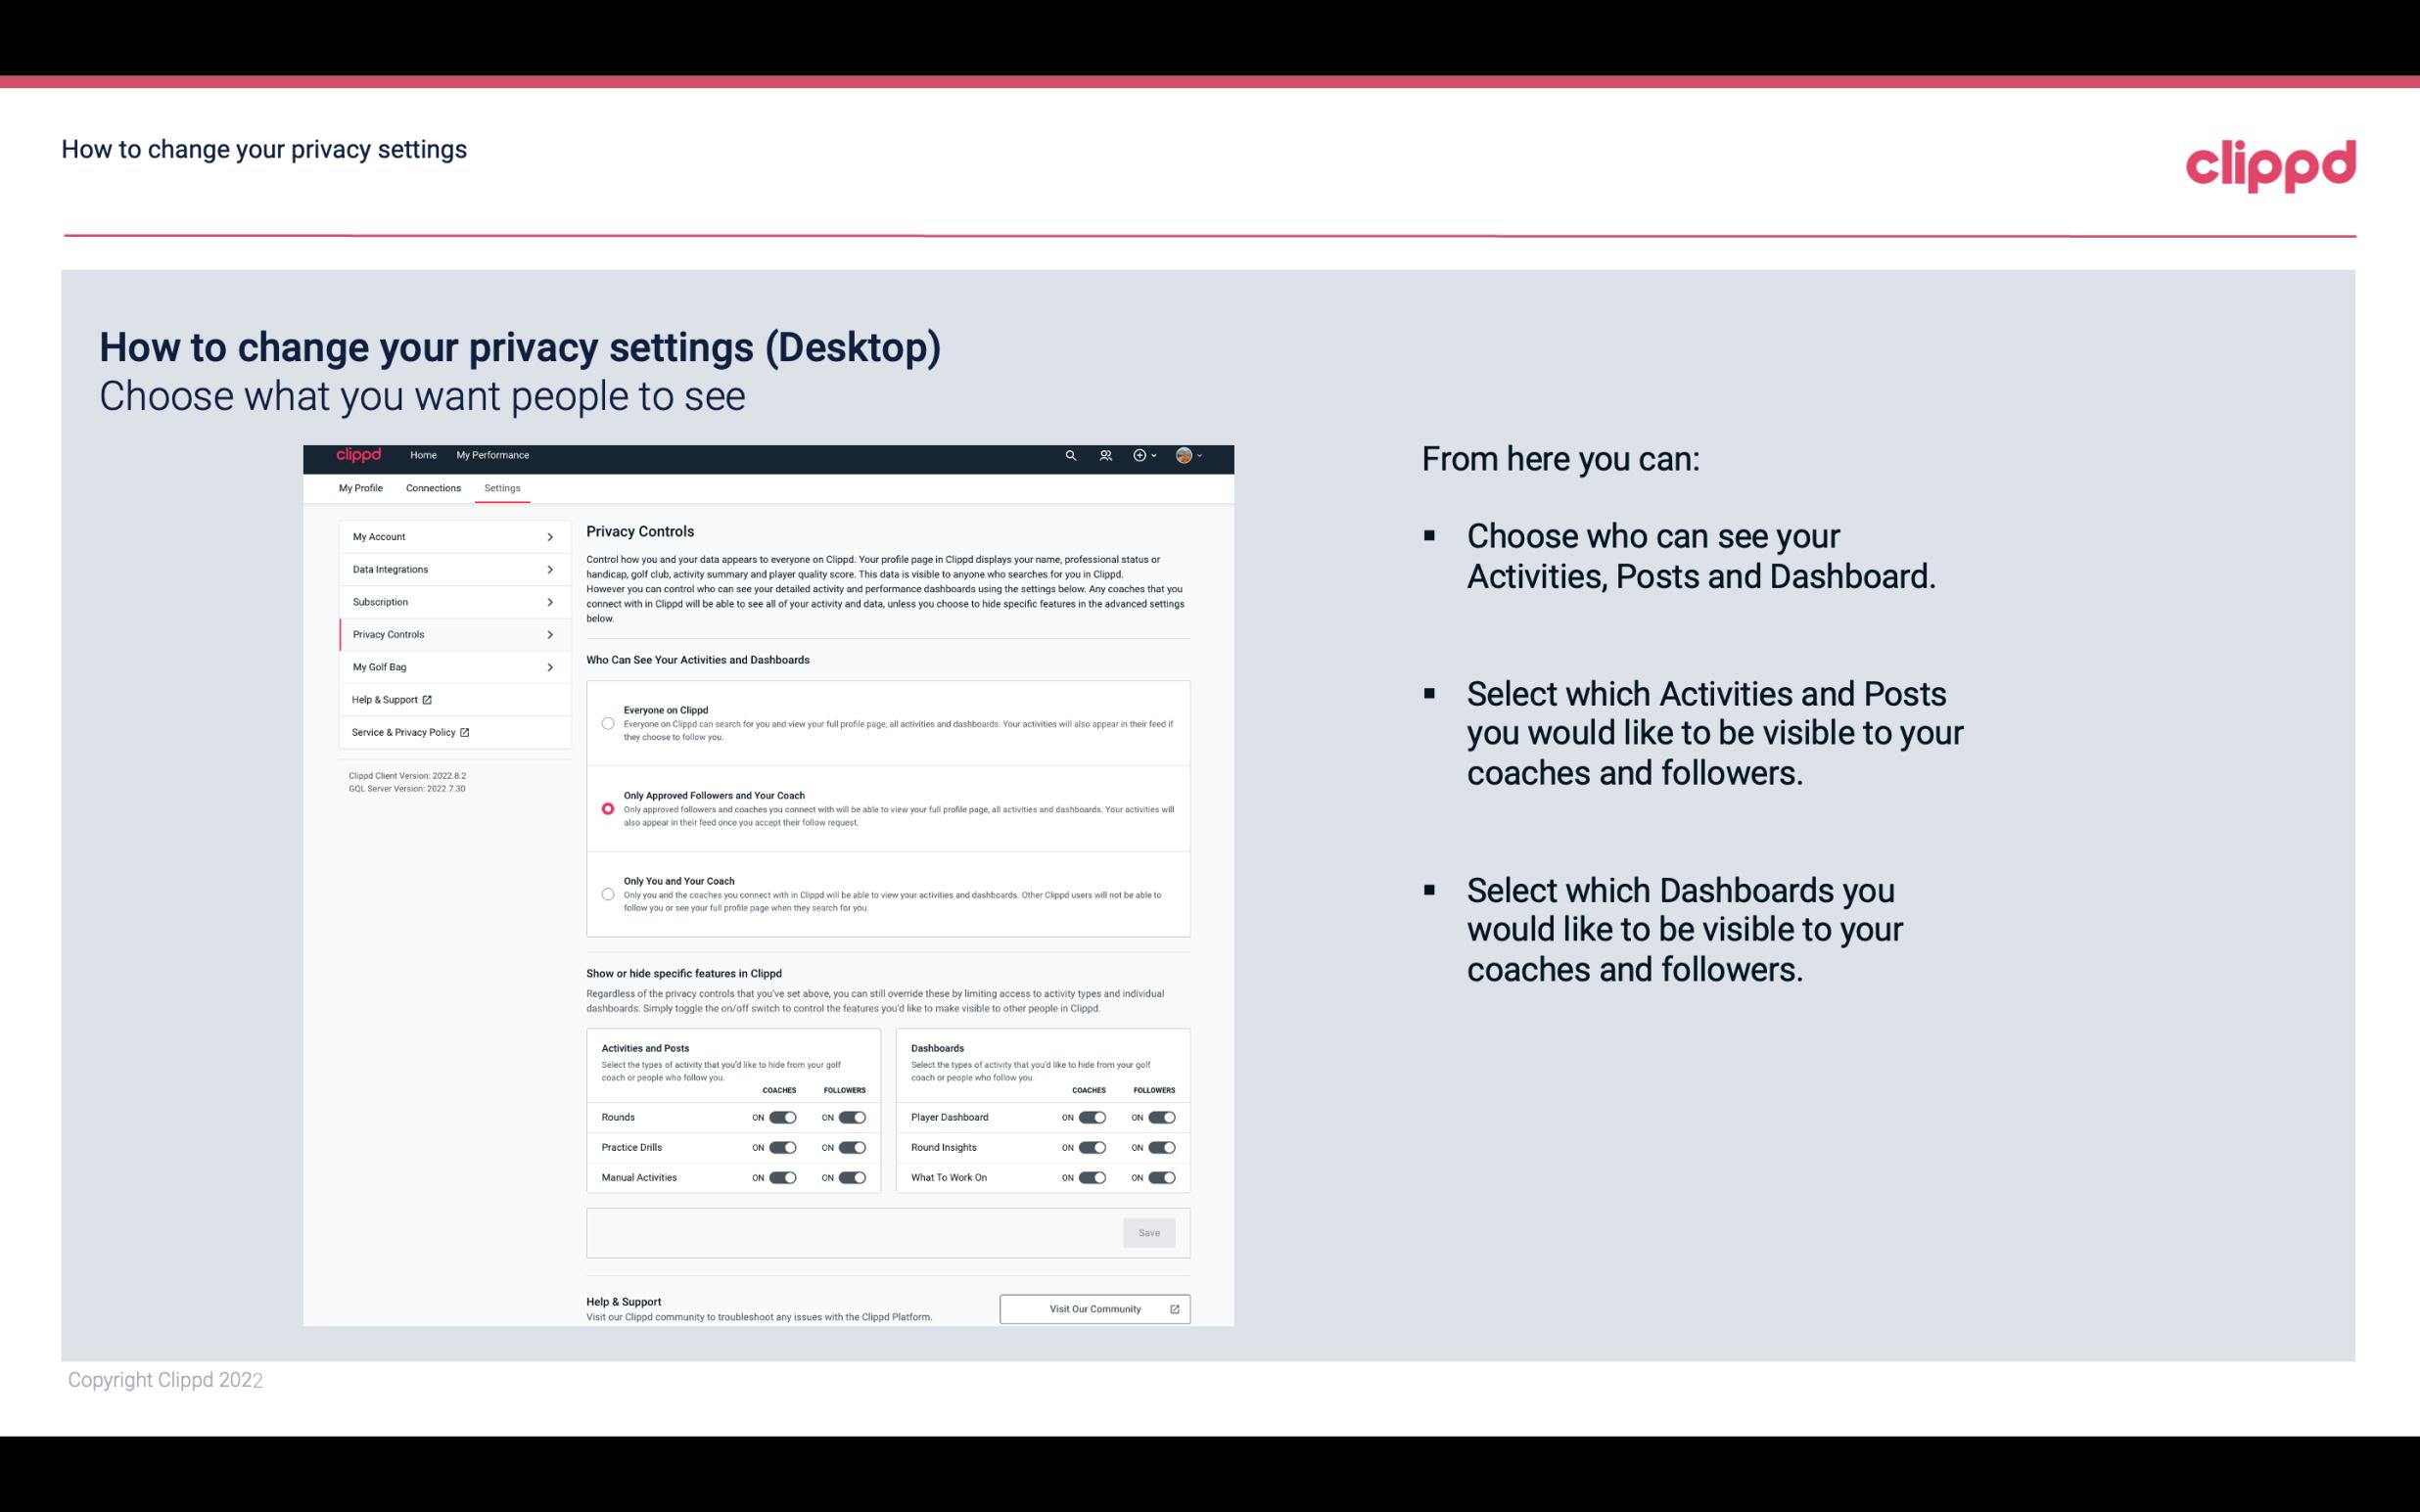Select the Everyone on Clippd radio button

coord(606,721)
